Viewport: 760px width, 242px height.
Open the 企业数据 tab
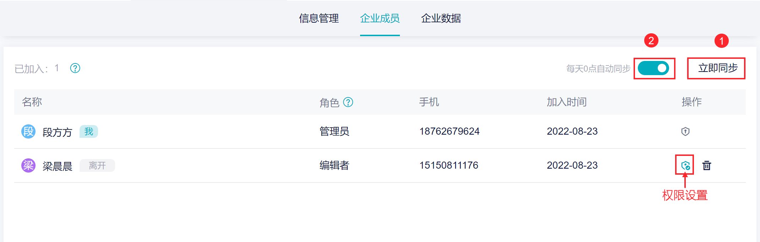441,18
